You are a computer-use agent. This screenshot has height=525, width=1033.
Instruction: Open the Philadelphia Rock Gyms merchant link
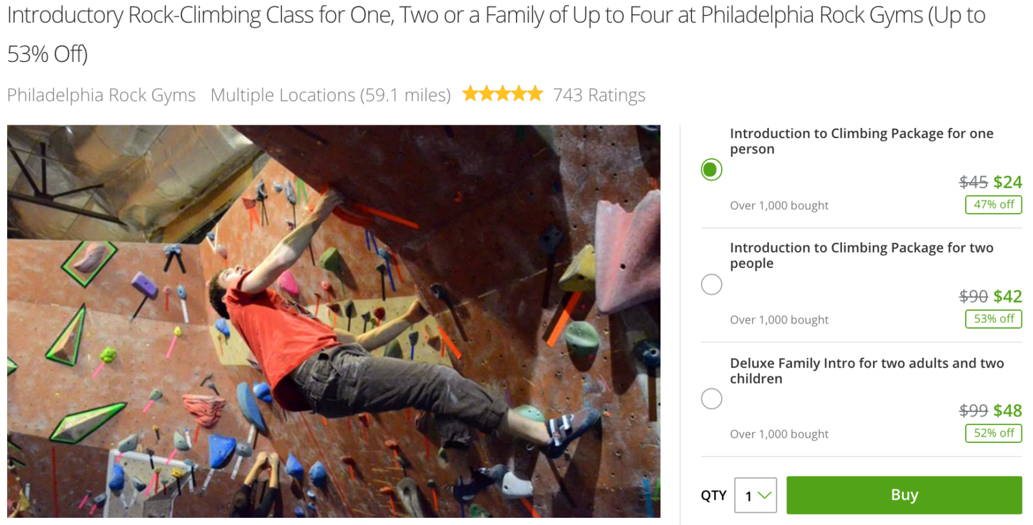point(101,95)
